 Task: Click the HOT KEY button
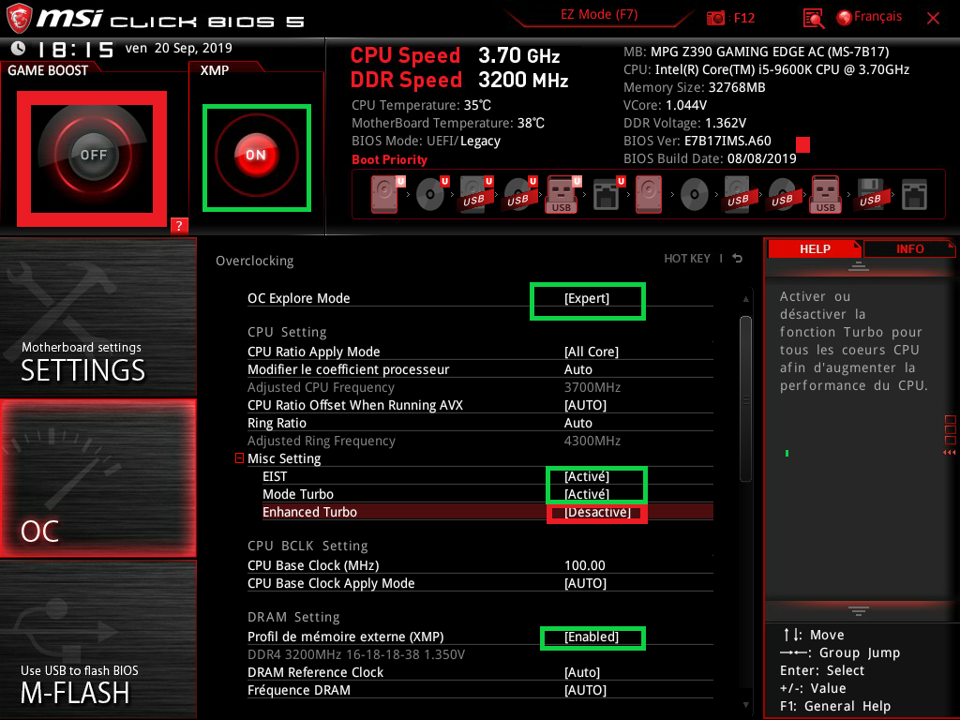click(x=687, y=259)
